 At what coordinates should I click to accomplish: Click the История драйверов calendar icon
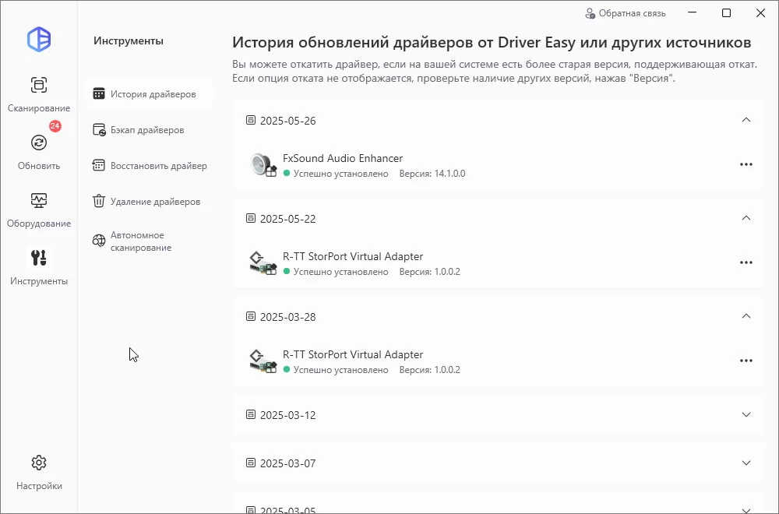pos(99,94)
